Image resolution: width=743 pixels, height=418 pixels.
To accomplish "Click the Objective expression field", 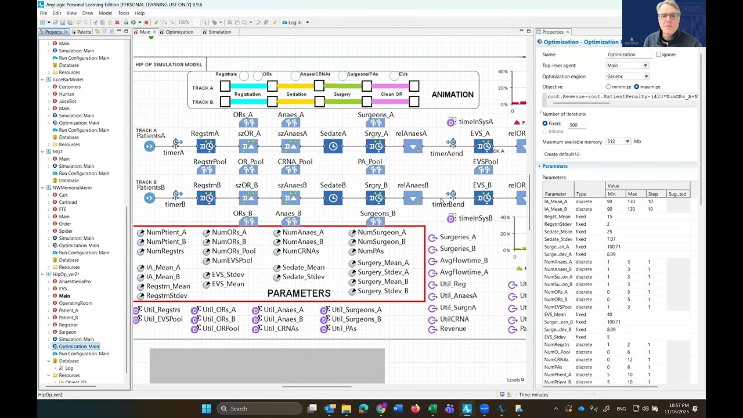I will (x=621, y=97).
